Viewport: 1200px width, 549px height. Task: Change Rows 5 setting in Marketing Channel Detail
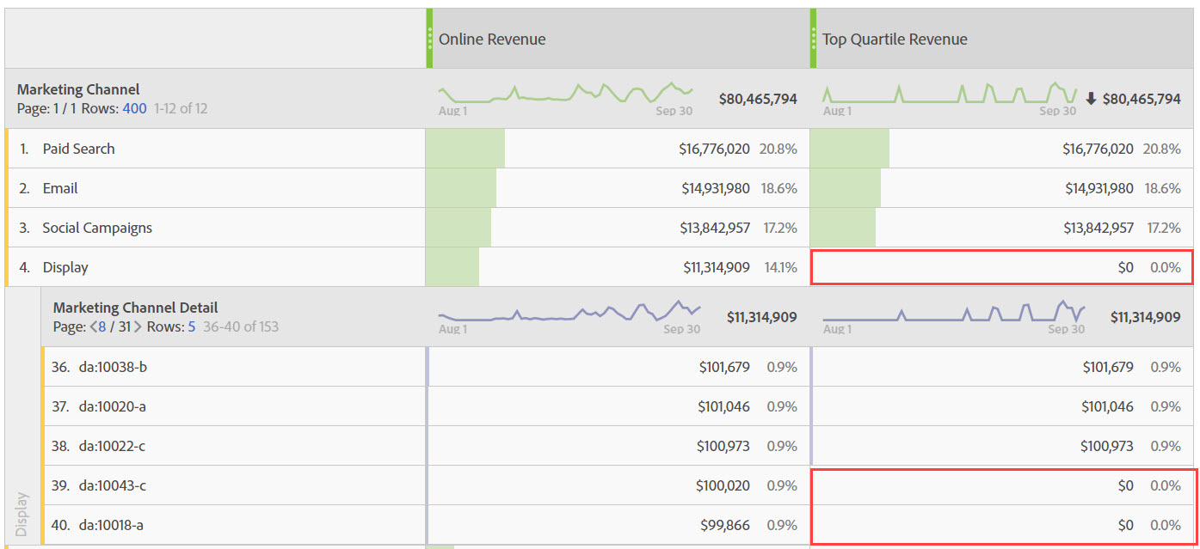tap(191, 326)
